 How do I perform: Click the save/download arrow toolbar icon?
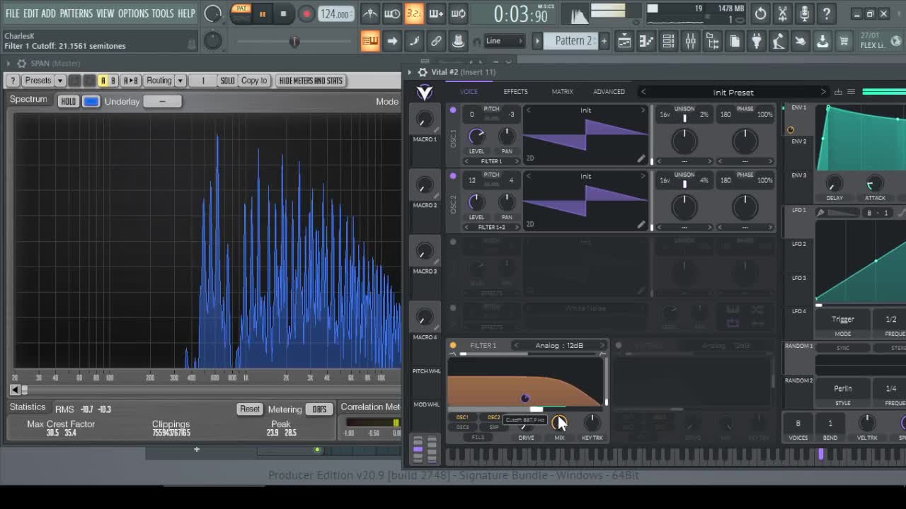(822, 41)
